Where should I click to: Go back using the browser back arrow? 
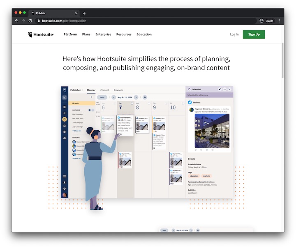coord(16,21)
